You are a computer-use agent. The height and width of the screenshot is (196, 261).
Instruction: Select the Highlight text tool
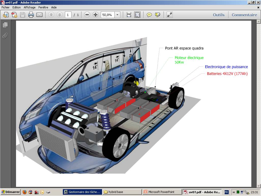[x=158, y=15]
